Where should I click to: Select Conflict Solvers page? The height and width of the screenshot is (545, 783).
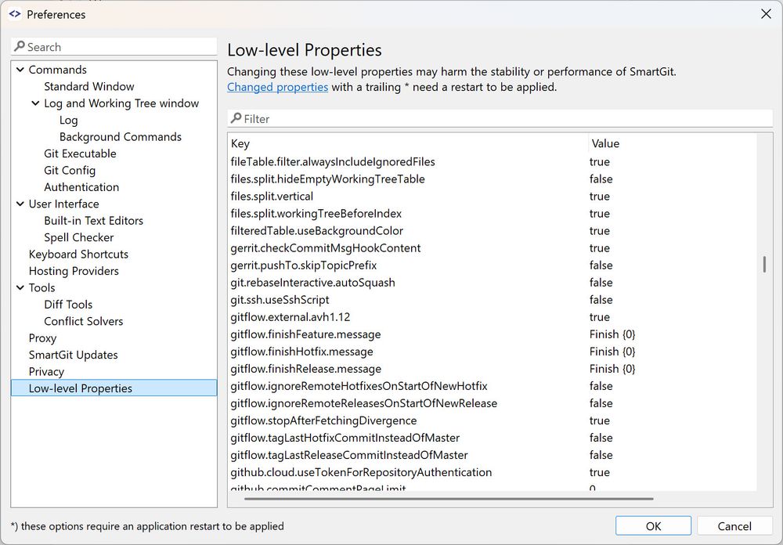(84, 321)
